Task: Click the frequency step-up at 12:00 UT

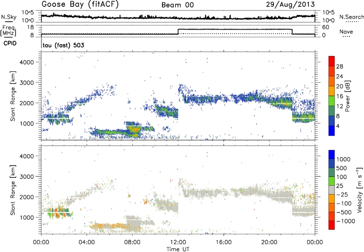Action: click(178, 31)
